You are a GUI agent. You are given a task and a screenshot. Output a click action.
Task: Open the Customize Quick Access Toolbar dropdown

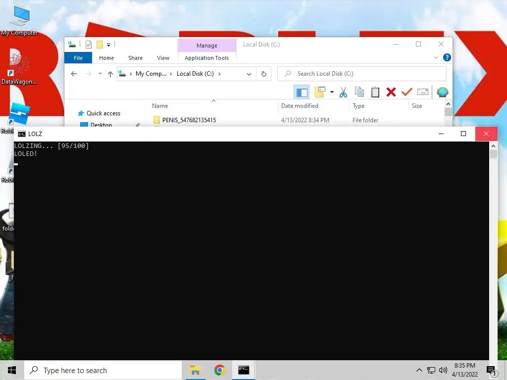pos(108,45)
